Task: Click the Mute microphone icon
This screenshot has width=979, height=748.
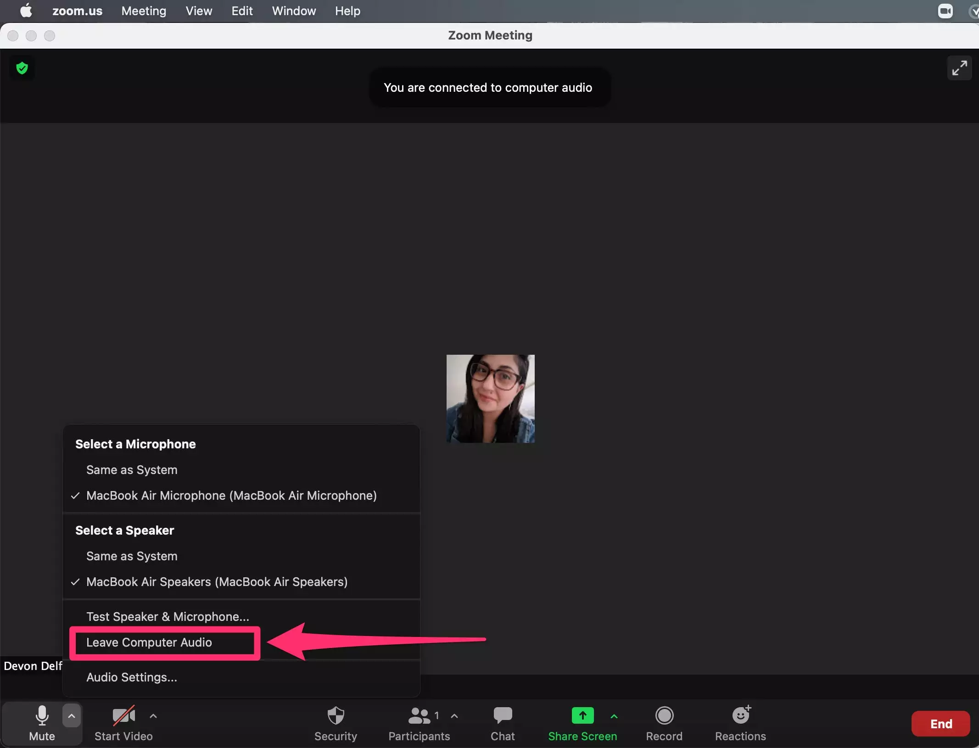Action: (42, 715)
